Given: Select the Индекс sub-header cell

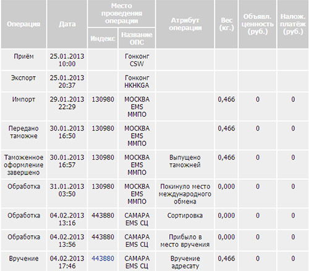Looking at the screenshot, I should pos(103,38).
